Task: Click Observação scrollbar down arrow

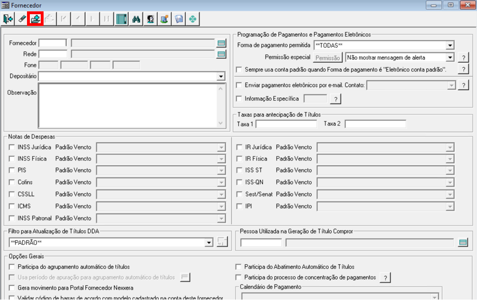Action: coord(221,123)
